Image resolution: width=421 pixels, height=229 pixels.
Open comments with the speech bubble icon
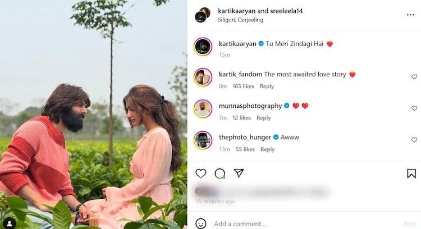(220, 173)
